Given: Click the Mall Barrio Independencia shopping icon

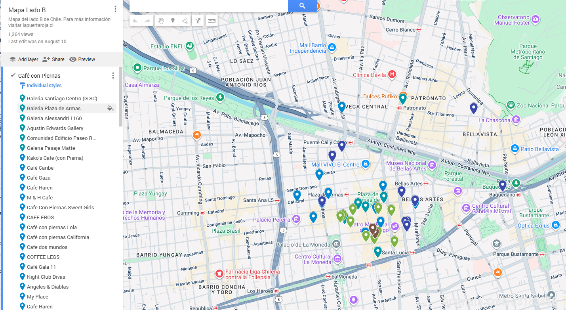Looking at the screenshot, I should point(332,48).
